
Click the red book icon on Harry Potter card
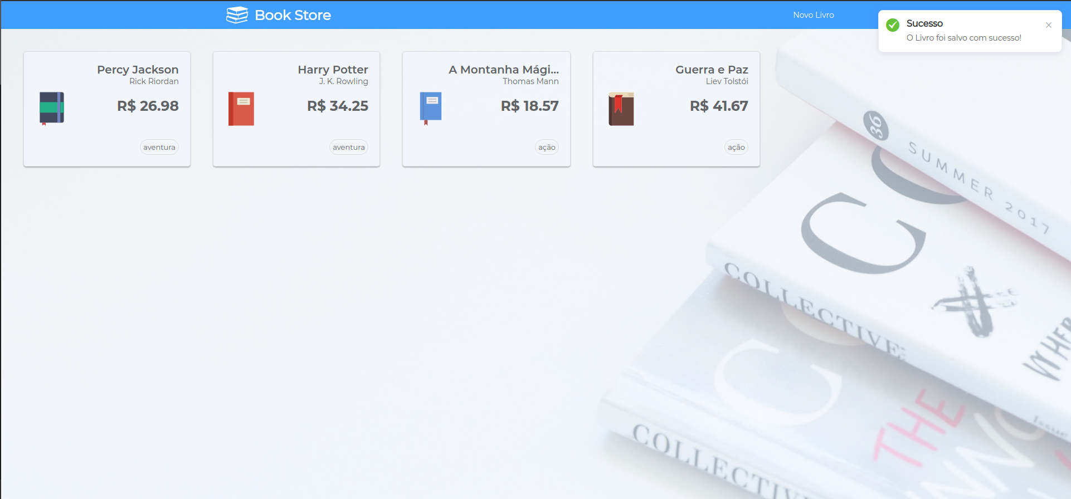(241, 109)
